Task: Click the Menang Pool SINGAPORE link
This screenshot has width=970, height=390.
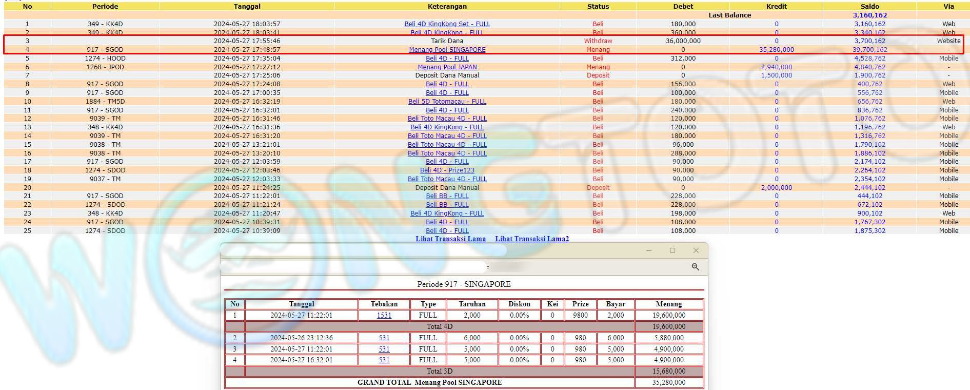Action: [447, 50]
